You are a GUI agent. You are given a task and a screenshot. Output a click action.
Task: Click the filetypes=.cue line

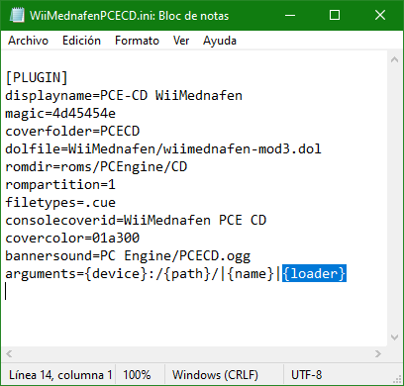click(60, 203)
